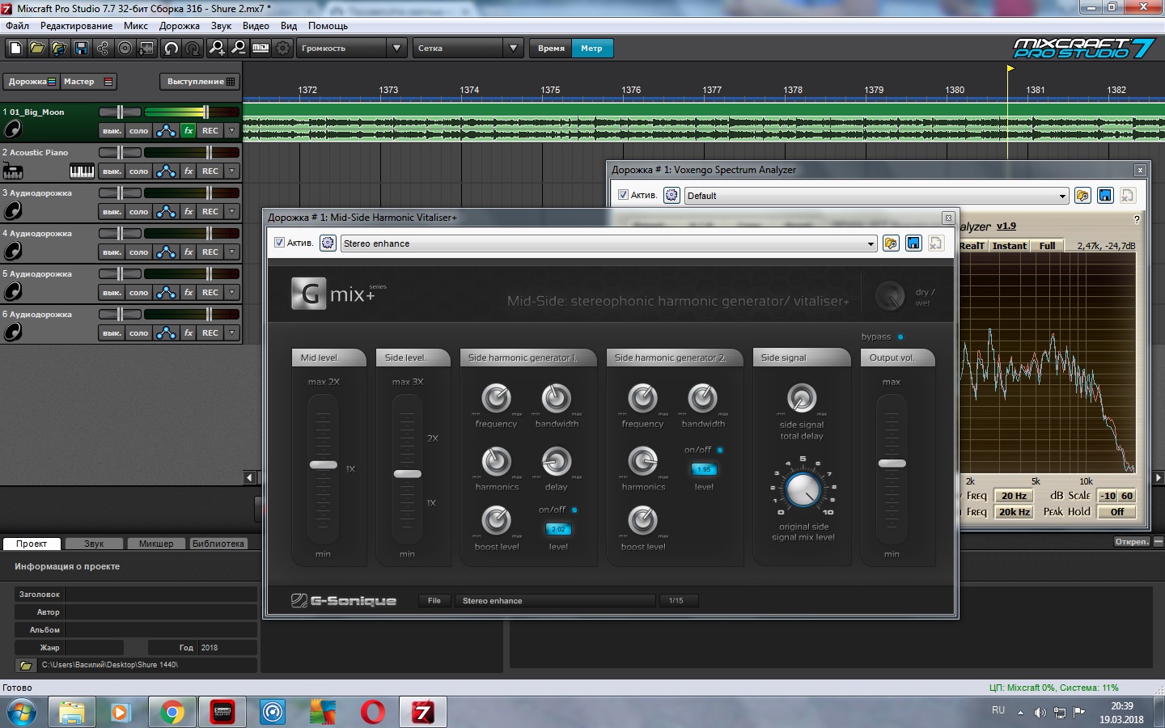Viewport: 1165px width, 728px height.
Task: Click the piano keyboard icon on Acoustic Piano
Action: 82,171
